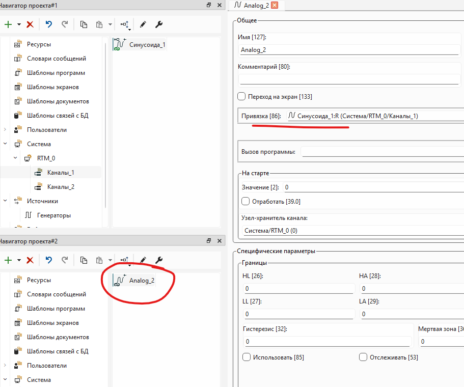This screenshot has height=387, width=464.
Task: Enable Отработать [39.0] checkbox
Action: click(245, 201)
